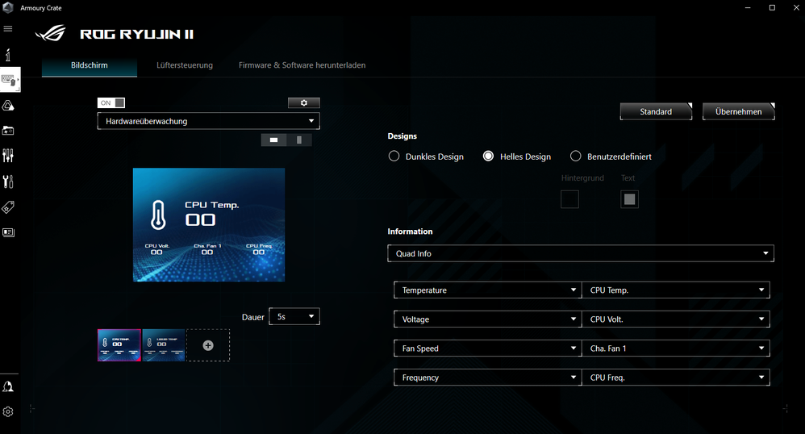The image size is (805, 434).
Task: Open Aura Sync triangle icon in the sidebar
Action: tap(8, 106)
